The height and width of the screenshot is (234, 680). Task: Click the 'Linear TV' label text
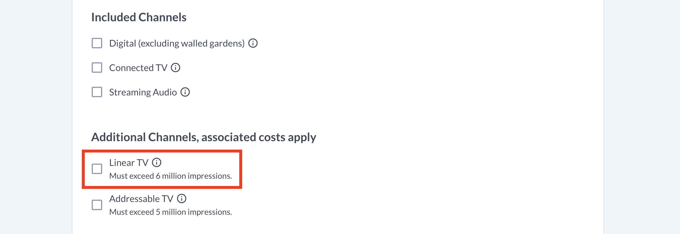coord(129,163)
